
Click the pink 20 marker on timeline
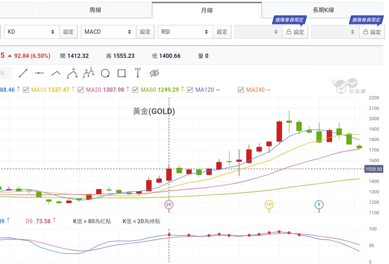(x=169, y=205)
